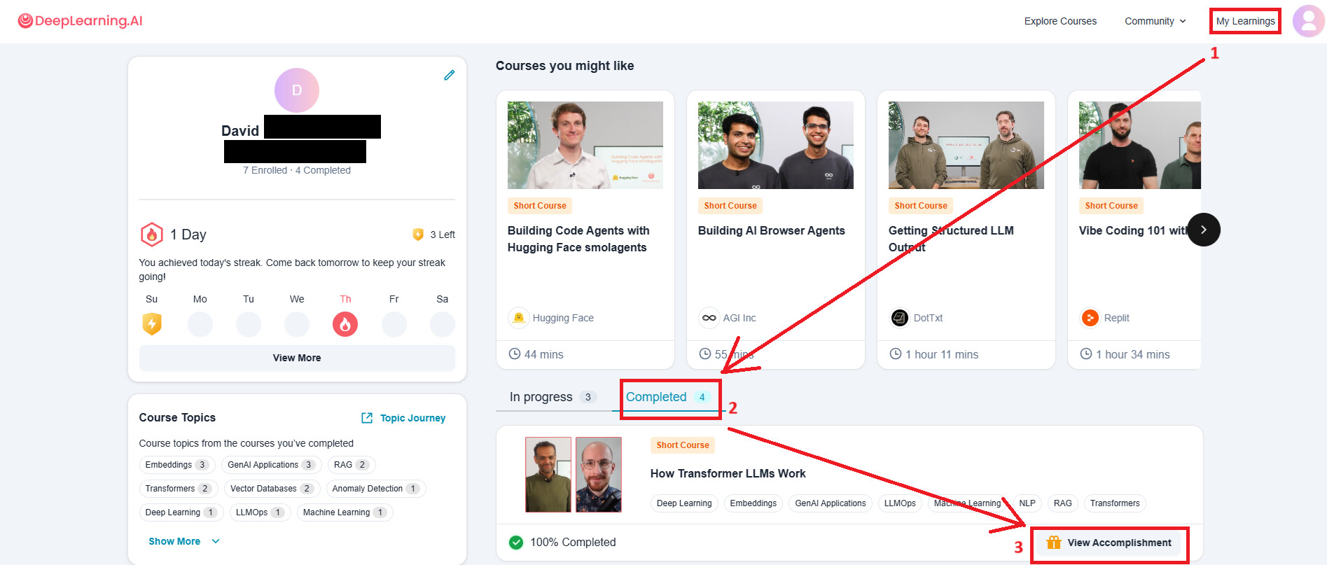Open My Learnings in the top nav
The image size is (1327, 565).
1245,21
